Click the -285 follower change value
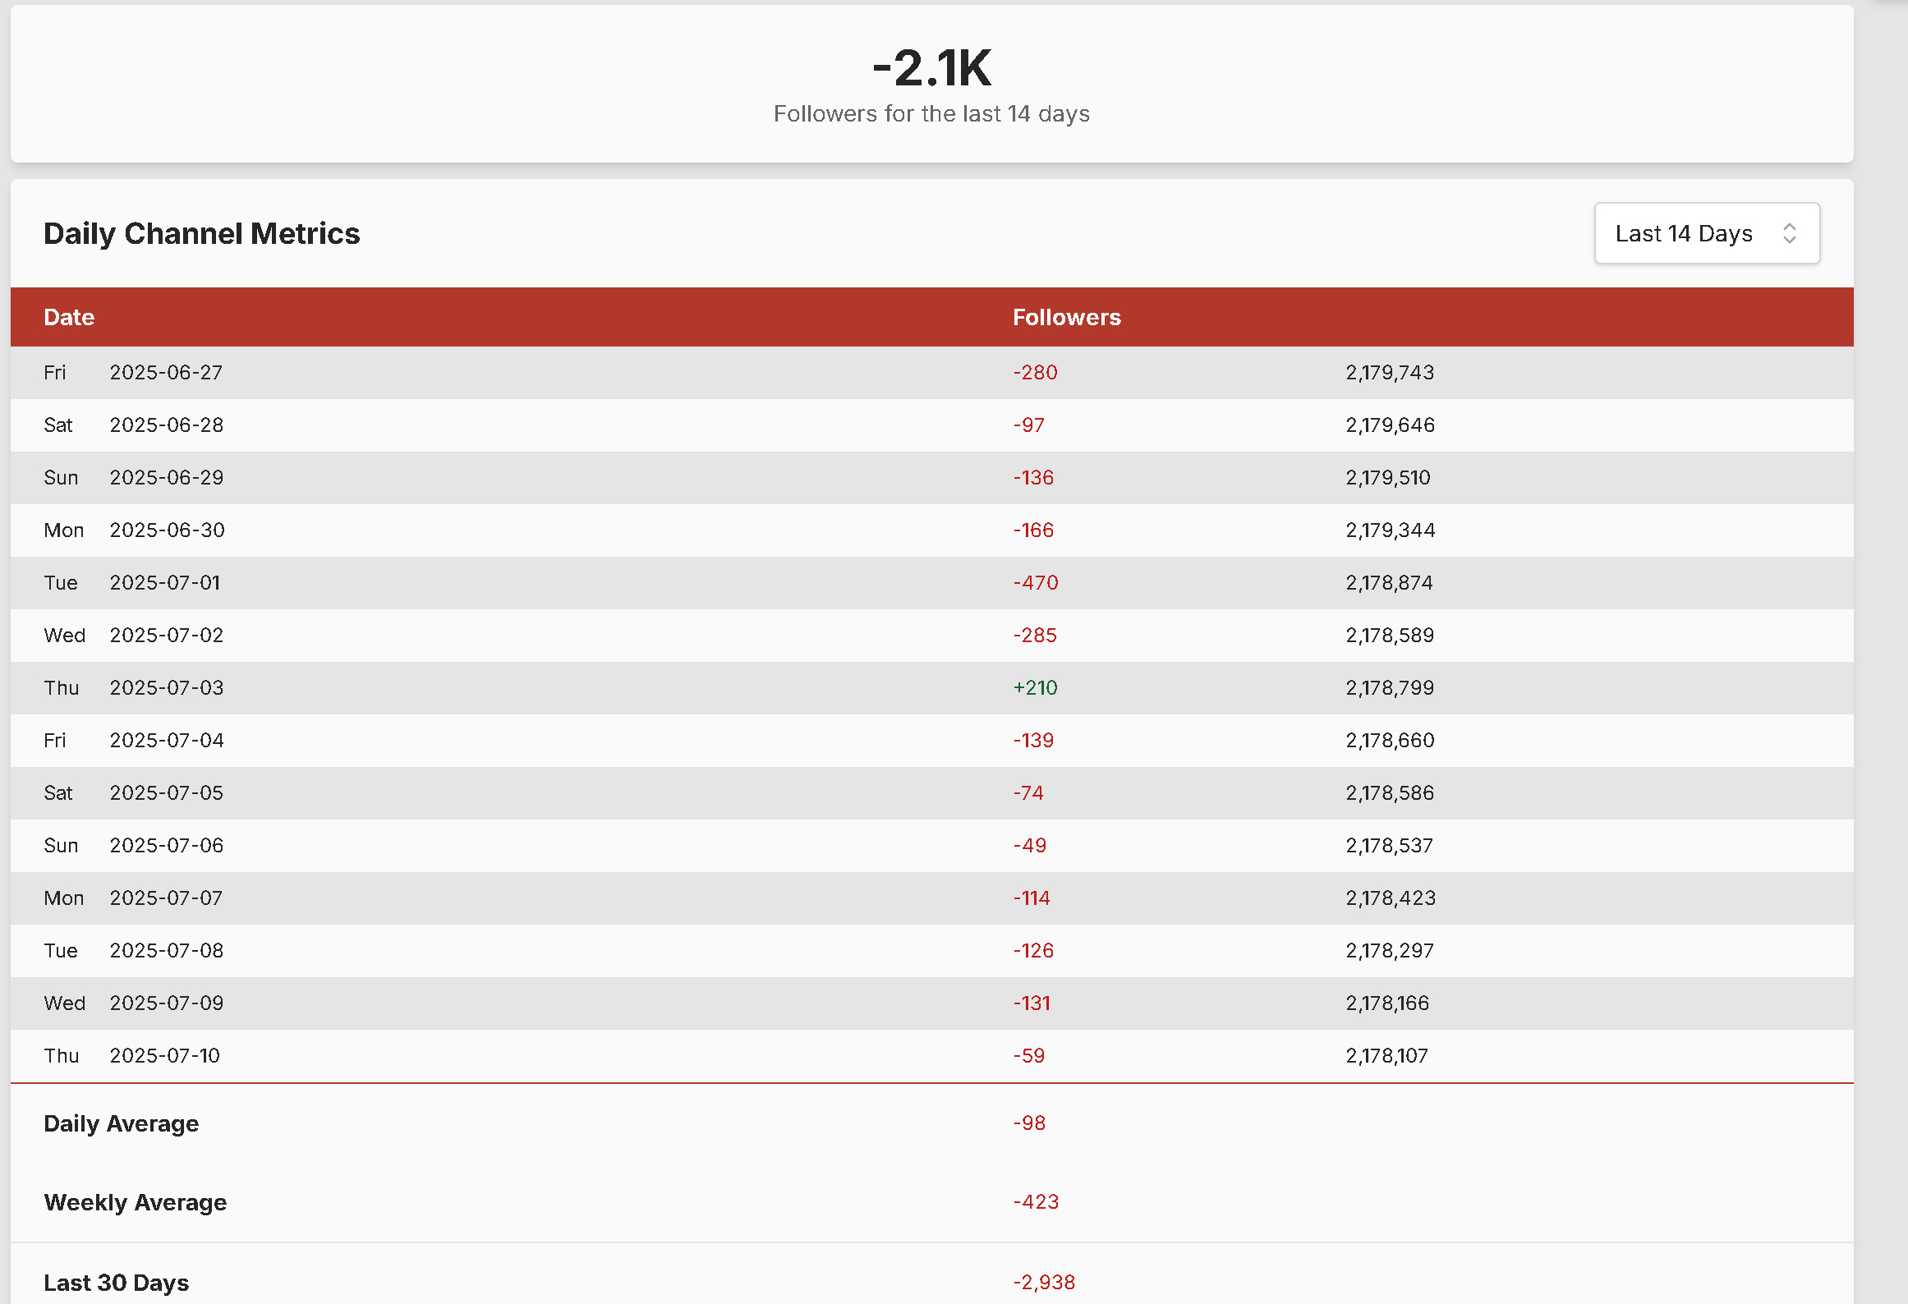This screenshot has width=1908, height=1304. pyautogui.click(x=1035, y=635)
